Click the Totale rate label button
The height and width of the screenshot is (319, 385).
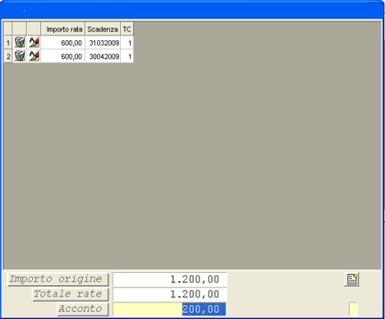tap(71, 294)
